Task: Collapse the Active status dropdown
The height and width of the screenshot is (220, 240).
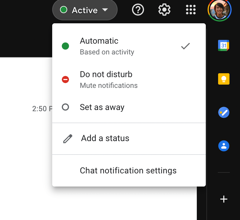Action: tap(85, 10)
